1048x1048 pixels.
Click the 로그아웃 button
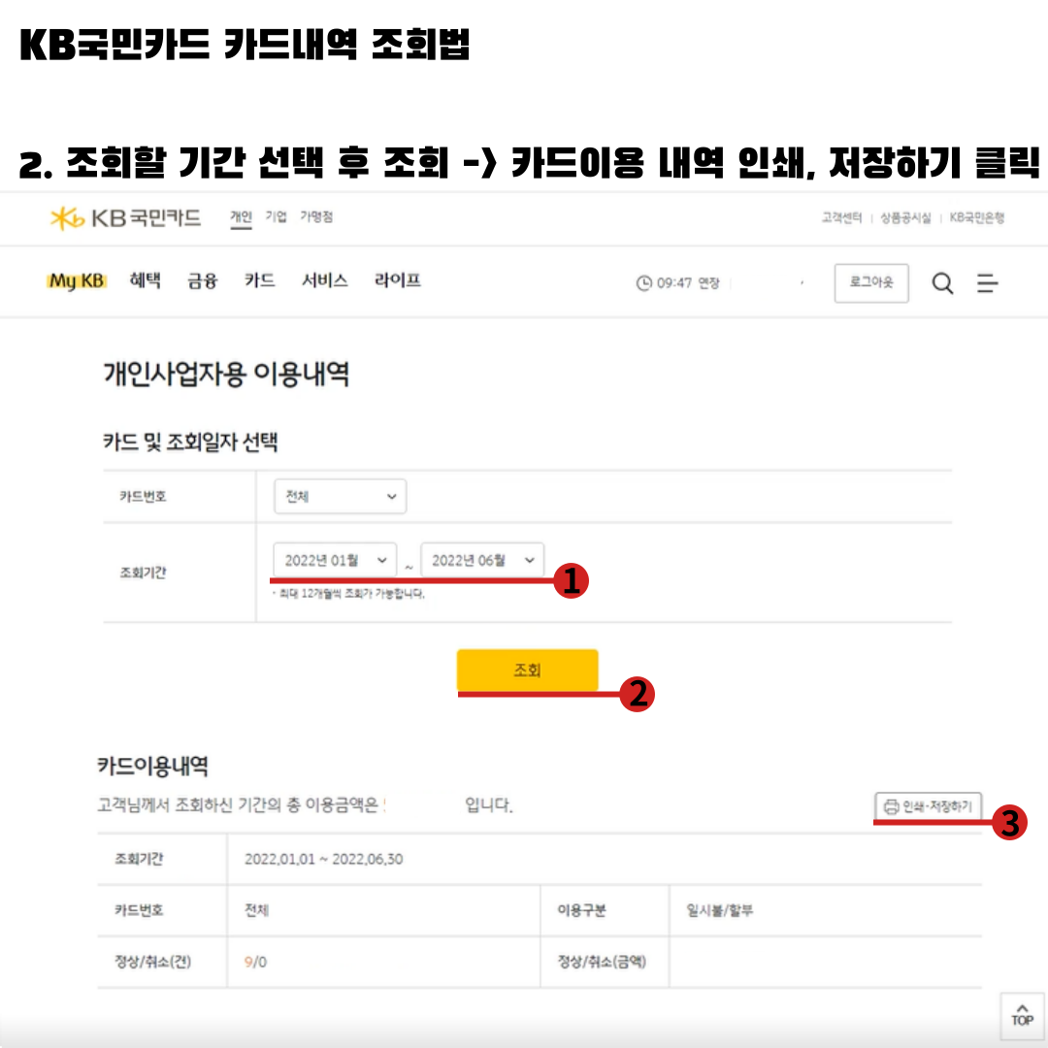pos(870,282)
